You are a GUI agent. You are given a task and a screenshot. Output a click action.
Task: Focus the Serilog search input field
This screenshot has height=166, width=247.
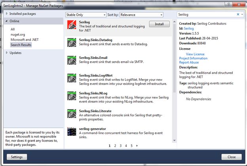pos(206,15)
